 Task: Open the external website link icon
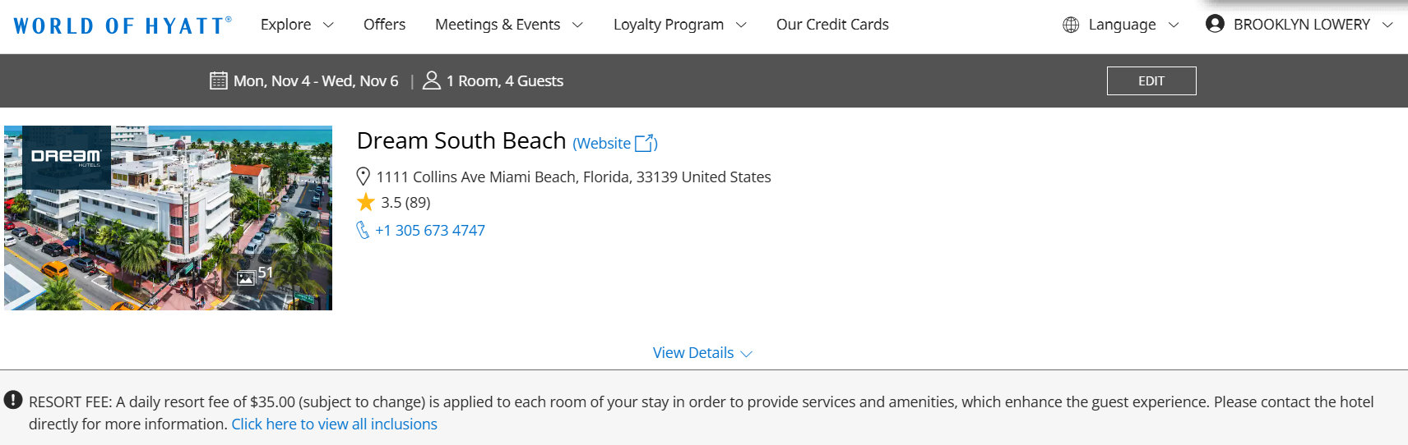click(x=646, y=143)
